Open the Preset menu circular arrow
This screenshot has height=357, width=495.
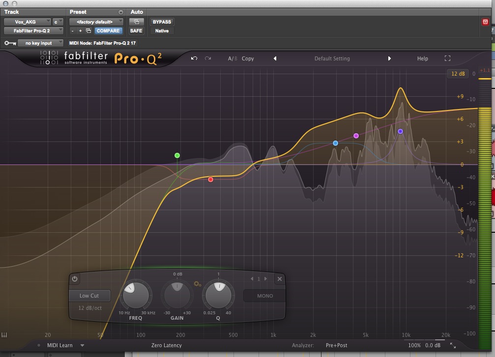tap(120, 12)
